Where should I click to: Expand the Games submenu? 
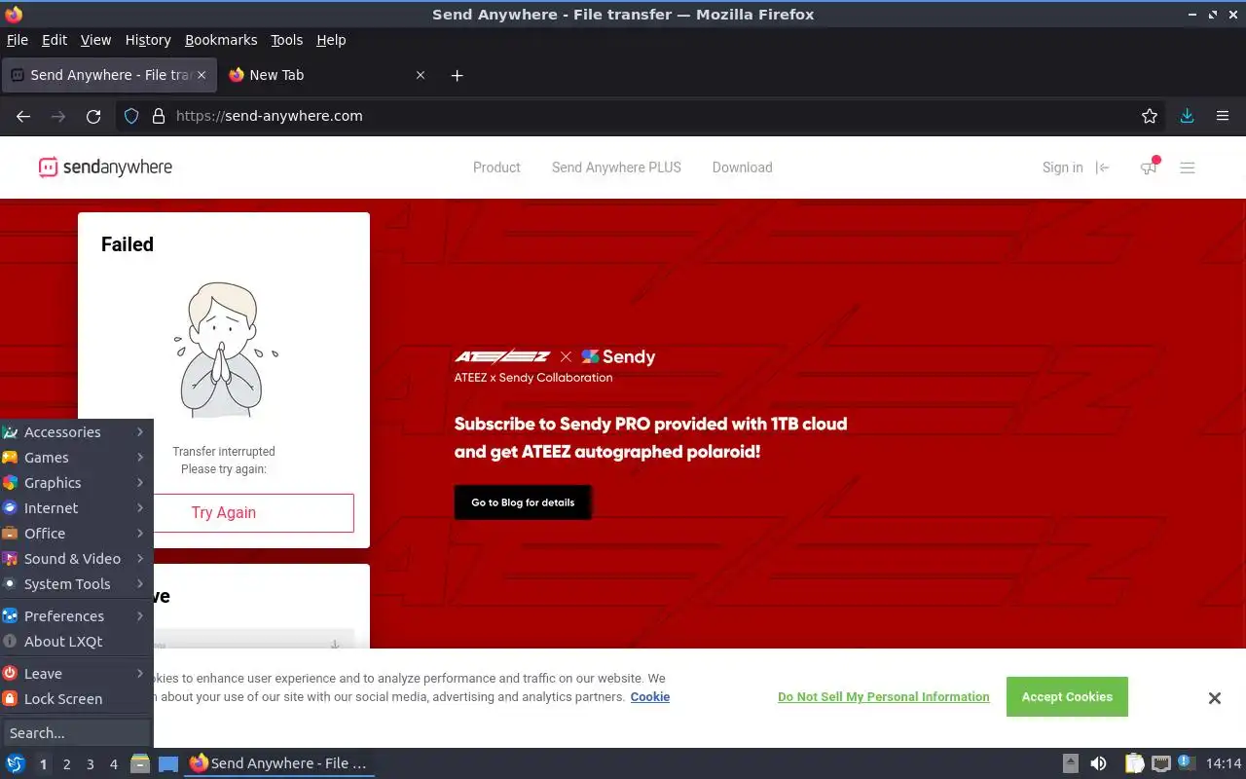(x=75, y=458)
